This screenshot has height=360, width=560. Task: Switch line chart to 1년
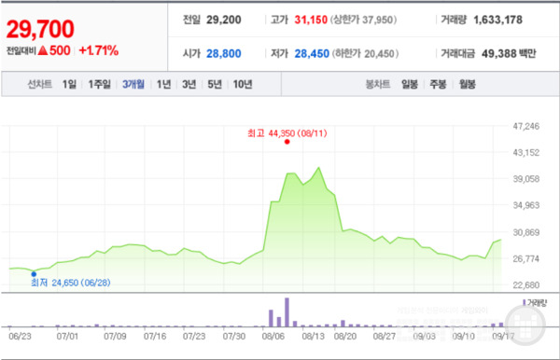click(x=163, y=85)
